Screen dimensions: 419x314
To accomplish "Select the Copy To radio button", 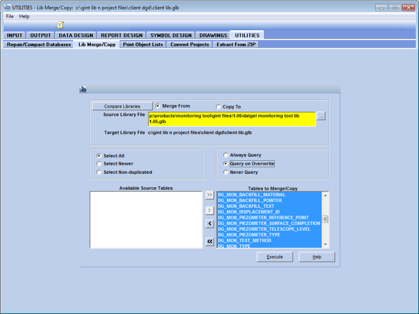I will pyautogui.click(x=218, y=107).
